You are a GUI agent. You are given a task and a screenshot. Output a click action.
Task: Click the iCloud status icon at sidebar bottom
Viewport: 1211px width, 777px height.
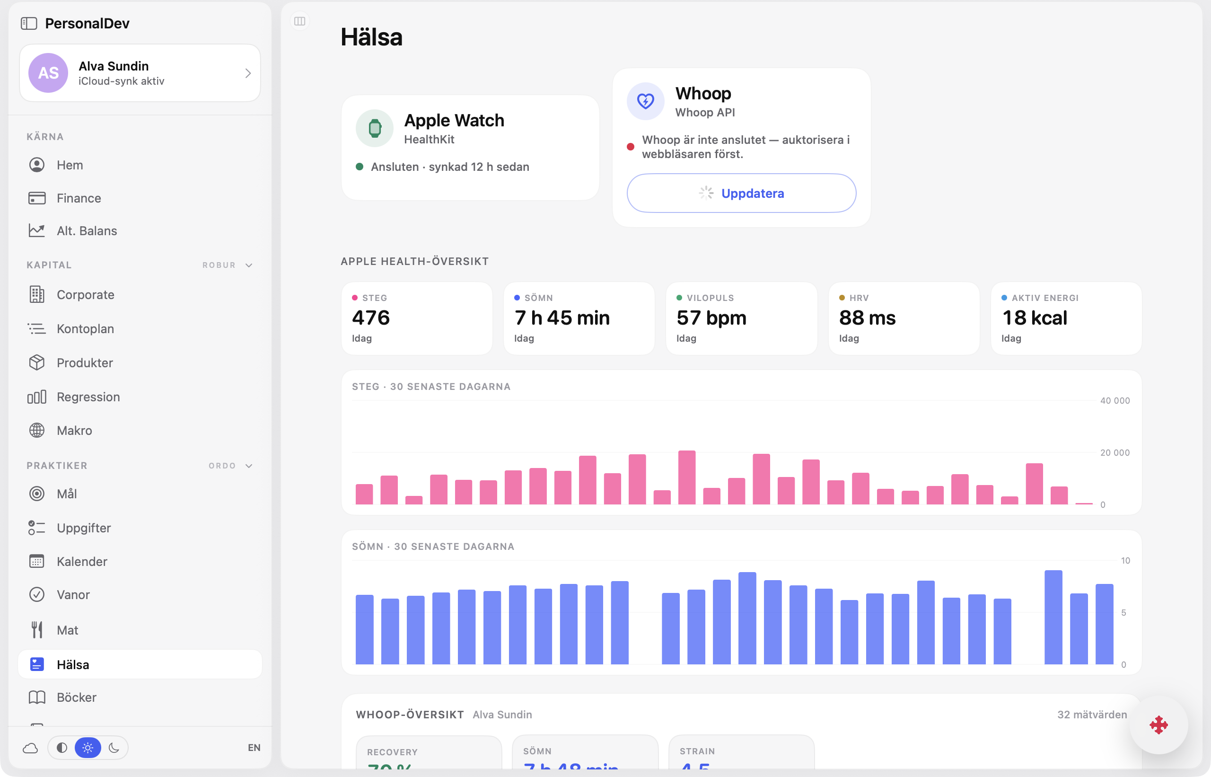click(x=30, y=748)
